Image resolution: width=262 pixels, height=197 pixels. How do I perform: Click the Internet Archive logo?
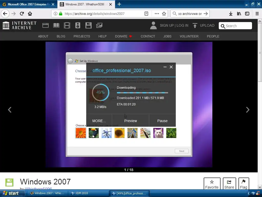(x=19, y=25)
